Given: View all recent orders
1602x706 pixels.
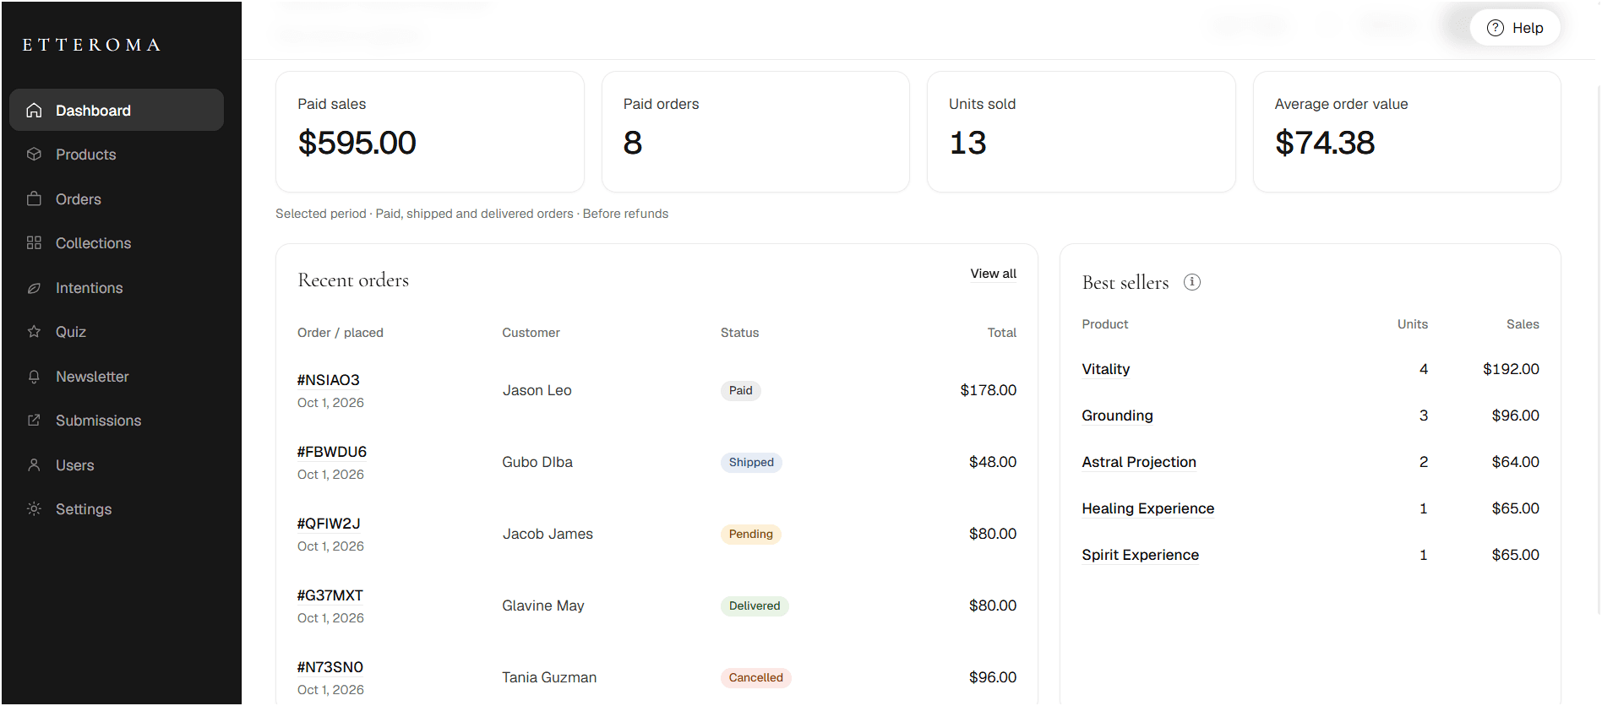Looking at the screenshot, I should tap(993, 274).
